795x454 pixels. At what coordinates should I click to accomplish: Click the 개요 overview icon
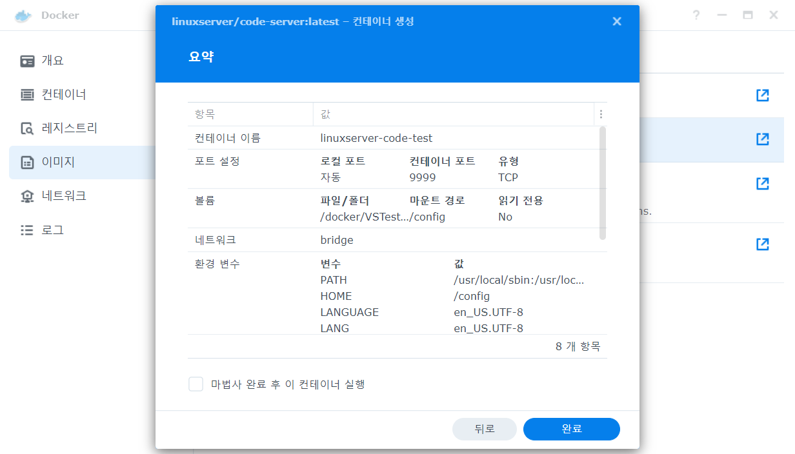click(x=27, y=61)
